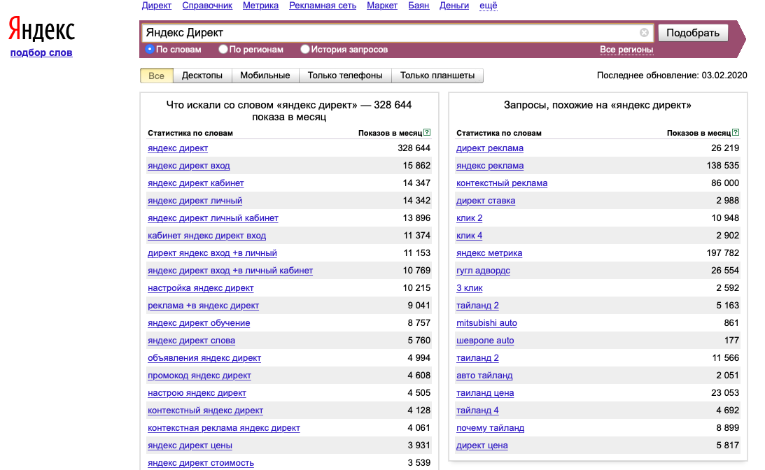The width and height of the screenshot is (765, 470).
Task: Select 'История запросов' radio button
Action: coord(305,49)
